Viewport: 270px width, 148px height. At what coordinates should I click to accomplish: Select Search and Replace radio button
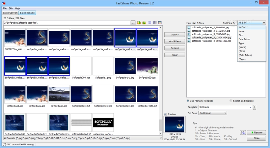(x=231, y=101)
